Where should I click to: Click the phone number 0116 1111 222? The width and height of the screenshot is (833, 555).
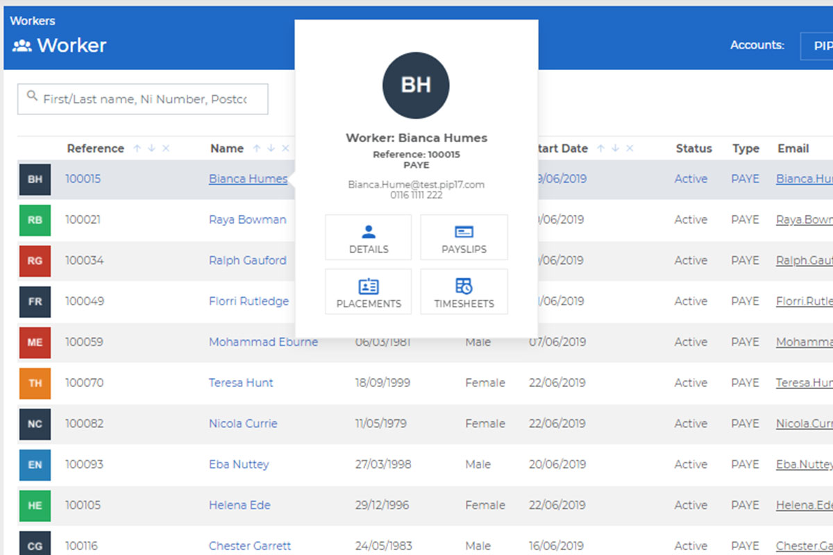[416, 196]
